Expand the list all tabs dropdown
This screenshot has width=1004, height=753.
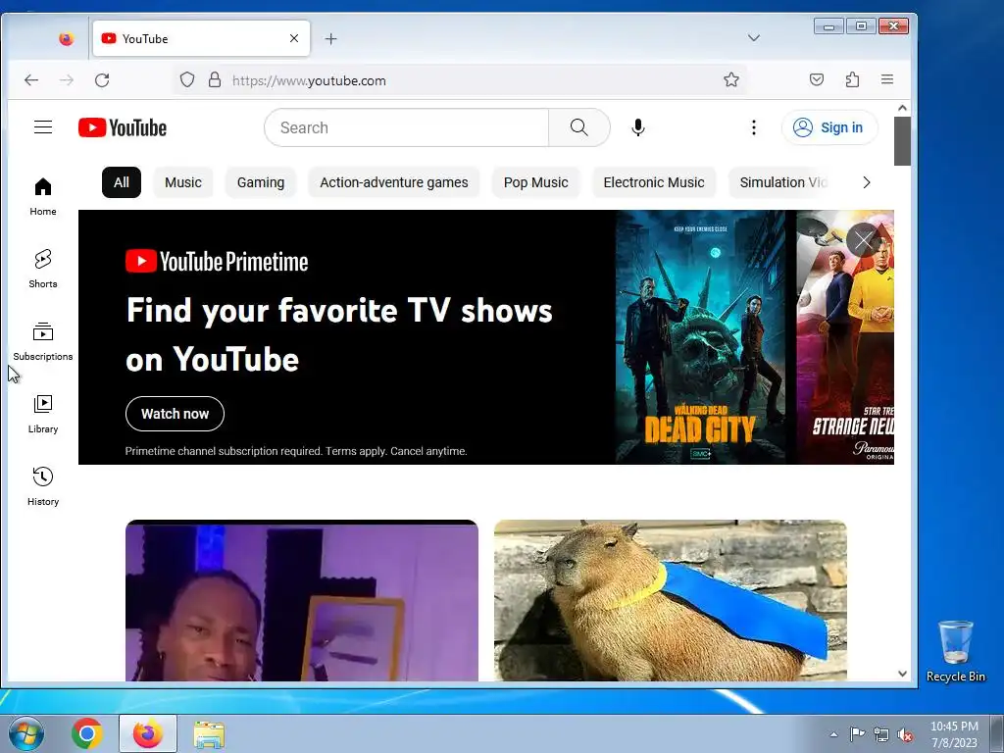pyautogui.click(x=754, y=38)
